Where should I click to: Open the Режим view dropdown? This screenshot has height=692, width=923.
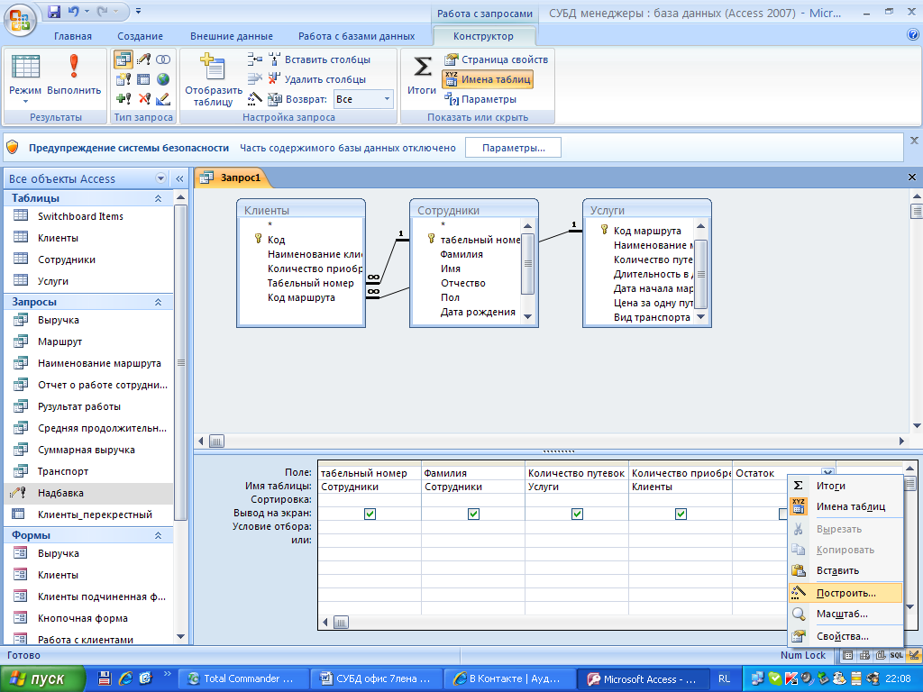point(25,101)
